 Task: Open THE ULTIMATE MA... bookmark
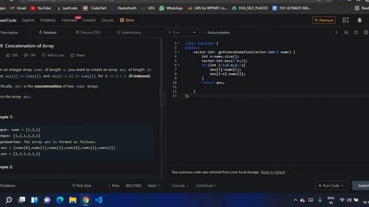(x=292, y=8)
